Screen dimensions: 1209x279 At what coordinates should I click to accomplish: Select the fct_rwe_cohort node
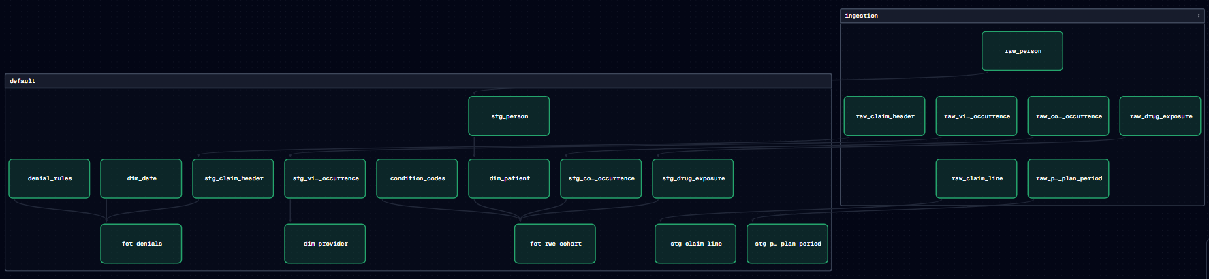tap(555, 244)
